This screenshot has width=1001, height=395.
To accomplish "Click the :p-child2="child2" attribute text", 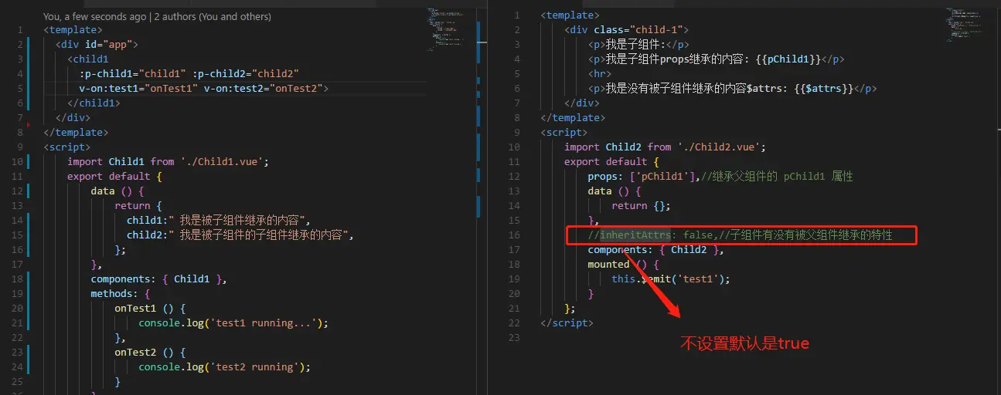I will [x=246, y=74].
